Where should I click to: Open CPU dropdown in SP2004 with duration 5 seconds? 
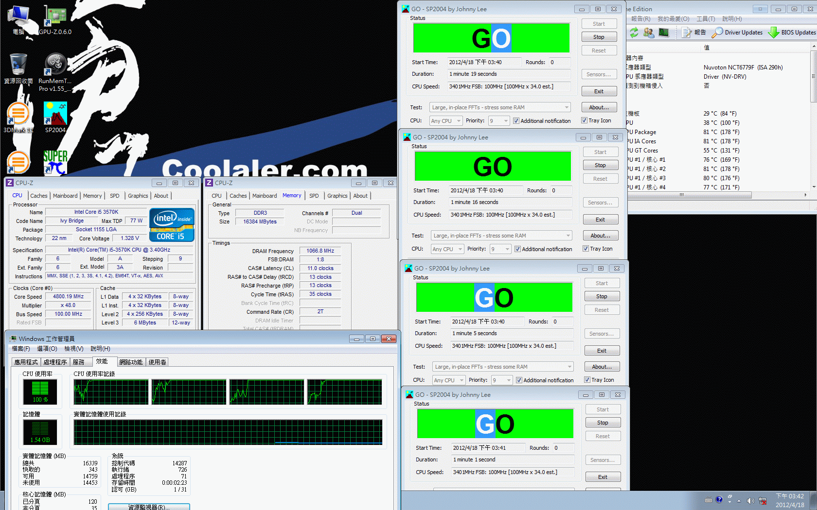(x=449, y=380)
